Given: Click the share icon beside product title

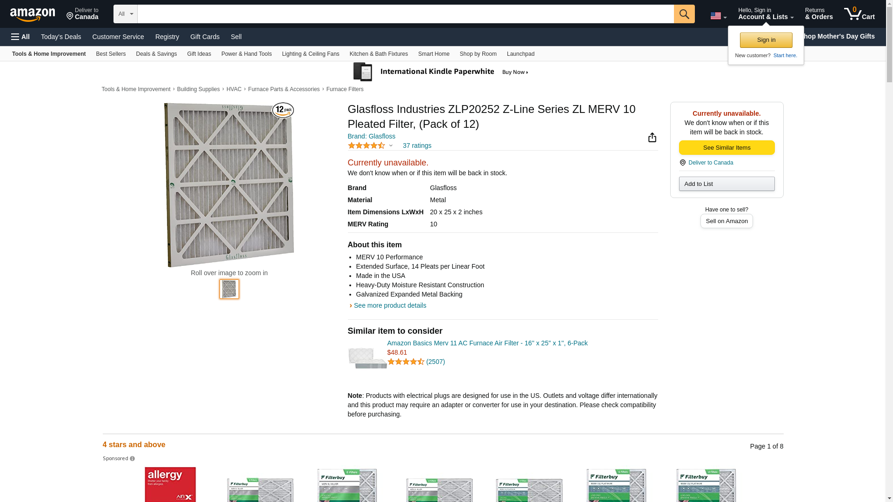Looking at the screenshot, I should (652, 137).
